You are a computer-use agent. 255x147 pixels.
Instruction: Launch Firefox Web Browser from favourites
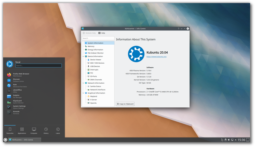point(34,75)
